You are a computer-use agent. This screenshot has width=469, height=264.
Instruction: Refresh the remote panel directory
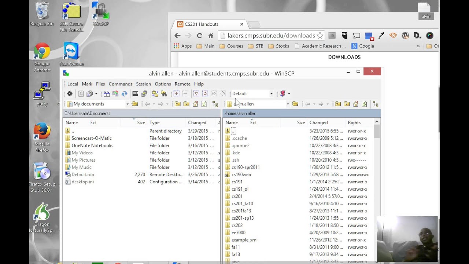pyautogui.click(x=364, y=104)
